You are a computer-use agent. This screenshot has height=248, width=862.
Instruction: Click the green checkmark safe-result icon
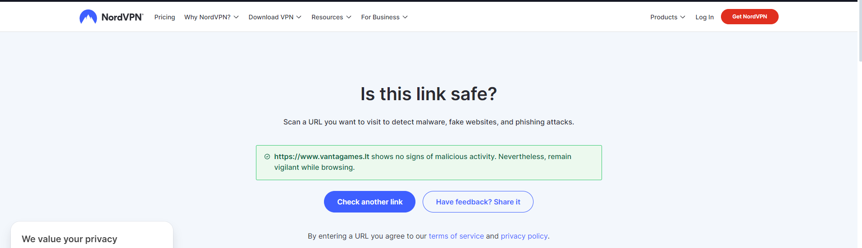point(267,157)
